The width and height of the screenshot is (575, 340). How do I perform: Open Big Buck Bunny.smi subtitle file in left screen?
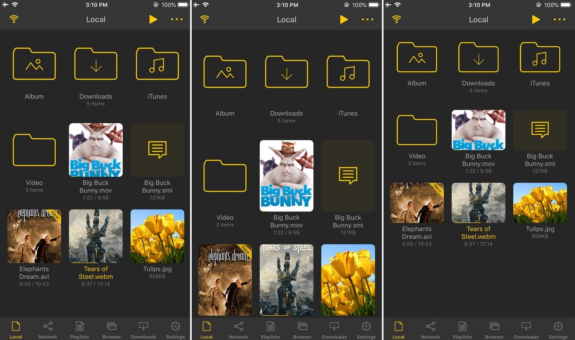(157, 150)
